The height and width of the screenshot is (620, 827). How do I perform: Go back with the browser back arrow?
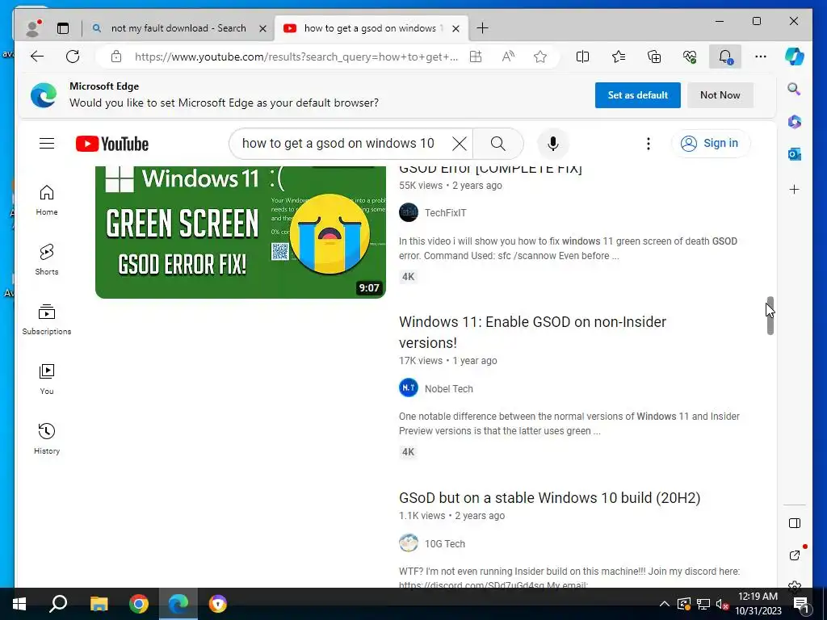tap(37, 57)
